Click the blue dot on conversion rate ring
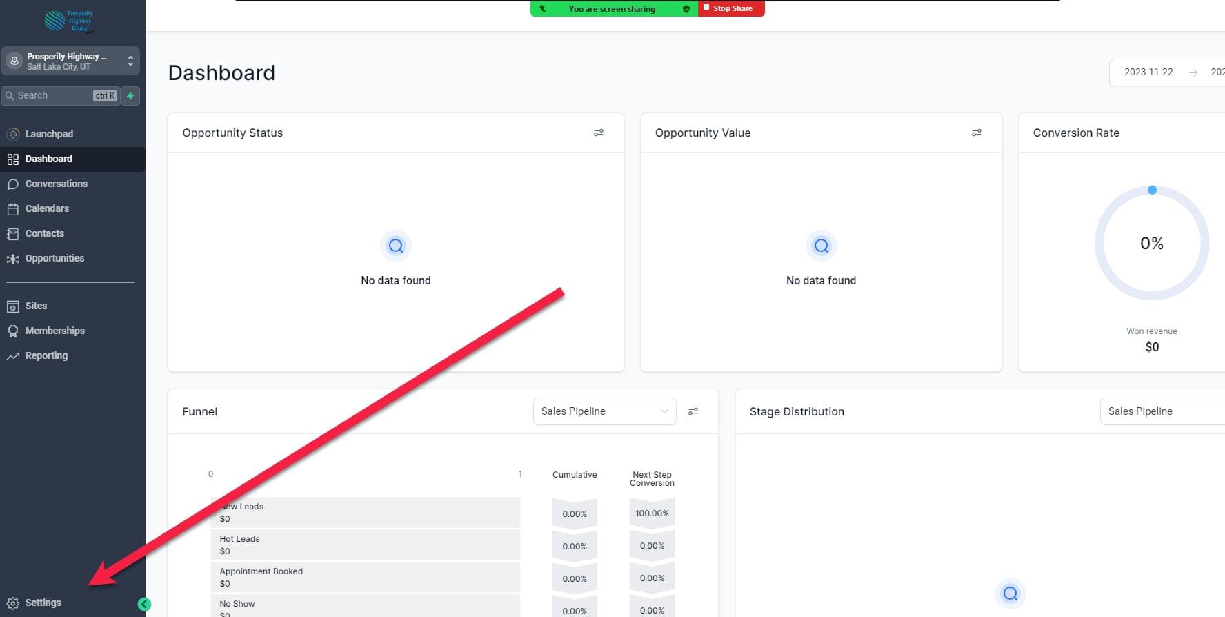Viewport: 1225px width, 617px height. click(1152, 190)
